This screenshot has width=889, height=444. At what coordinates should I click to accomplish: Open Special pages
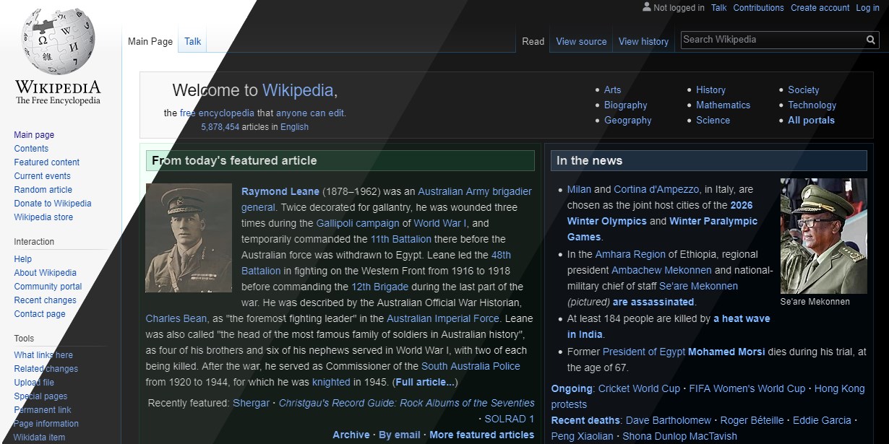coord(40,396)
